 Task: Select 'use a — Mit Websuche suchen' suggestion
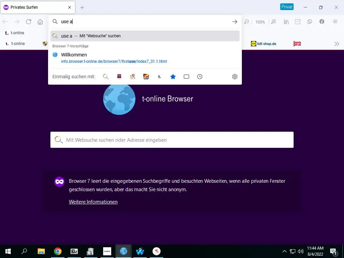click(x=145, y=36)
